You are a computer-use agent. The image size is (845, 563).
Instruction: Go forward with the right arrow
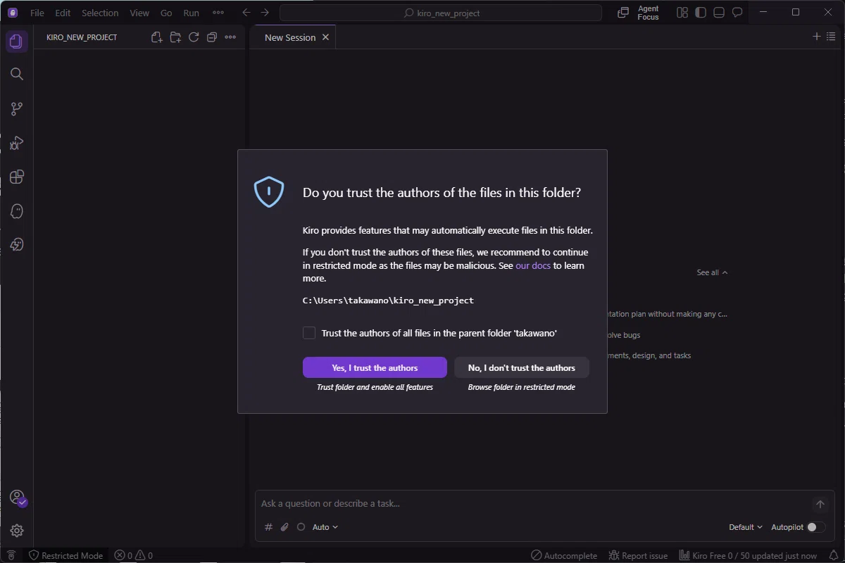pyautogui.click(x=265, y=13)
